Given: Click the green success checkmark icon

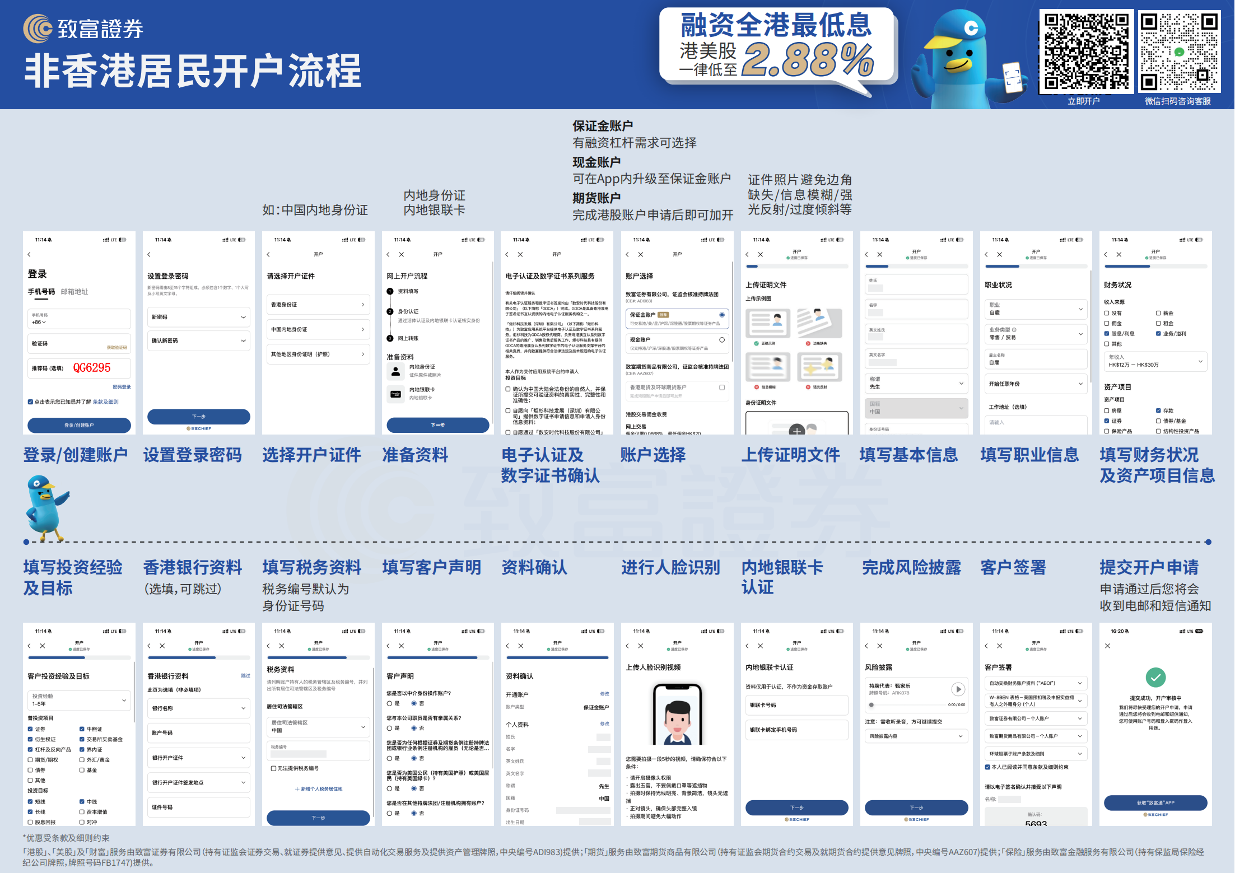Looking at the screenshot, I should coord(1155,677).
